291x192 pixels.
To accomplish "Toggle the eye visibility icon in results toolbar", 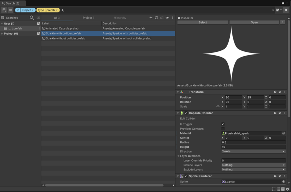I will tap(167, 18).
